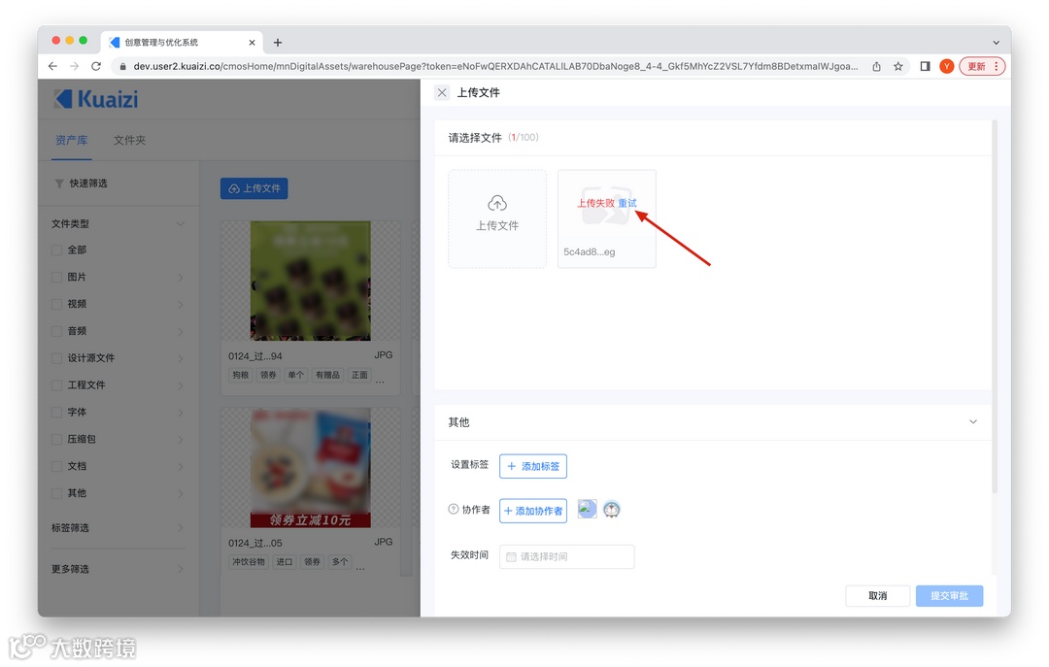Enable the 图片 file type checkbox
Screen dimensions: 1049x667
[x=56, y=277]
